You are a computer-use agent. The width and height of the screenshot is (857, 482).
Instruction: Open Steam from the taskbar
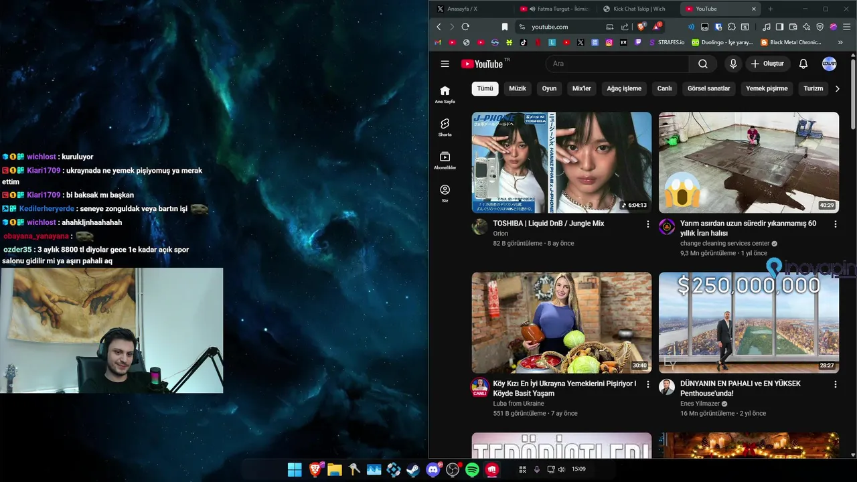click(413, 470)
